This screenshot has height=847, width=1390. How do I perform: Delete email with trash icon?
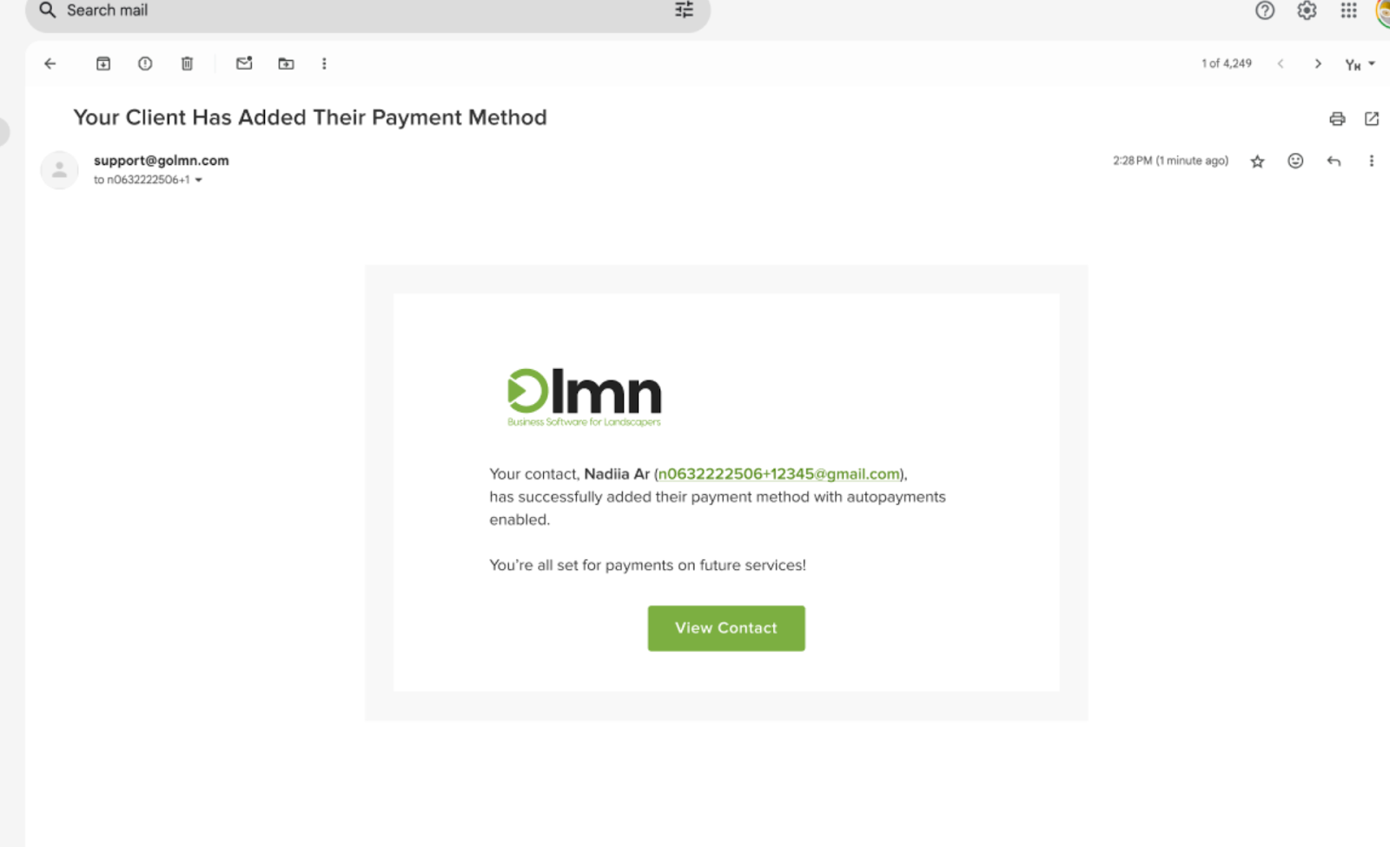pyautogui.click(x=187, y=63)
